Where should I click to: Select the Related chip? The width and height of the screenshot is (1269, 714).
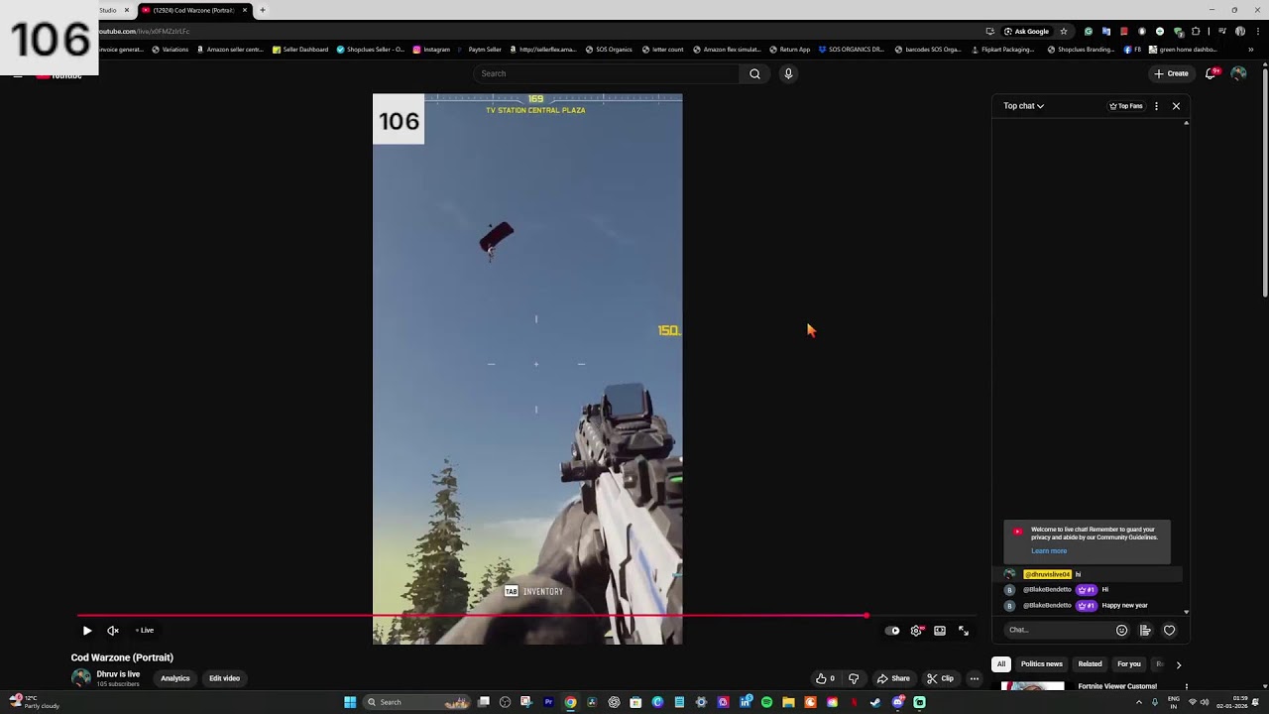(1091, 664)
